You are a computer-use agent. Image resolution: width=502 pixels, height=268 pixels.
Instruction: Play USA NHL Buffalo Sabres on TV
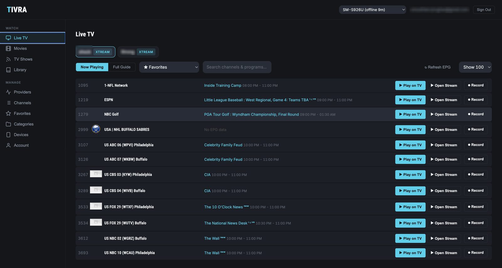coord(410,130)
